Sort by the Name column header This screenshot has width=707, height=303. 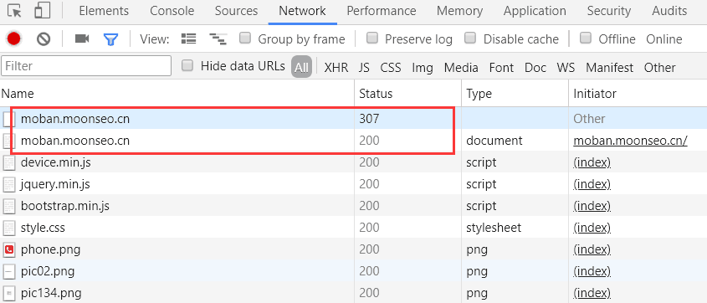pyautogui.click(x=177, y=94)
